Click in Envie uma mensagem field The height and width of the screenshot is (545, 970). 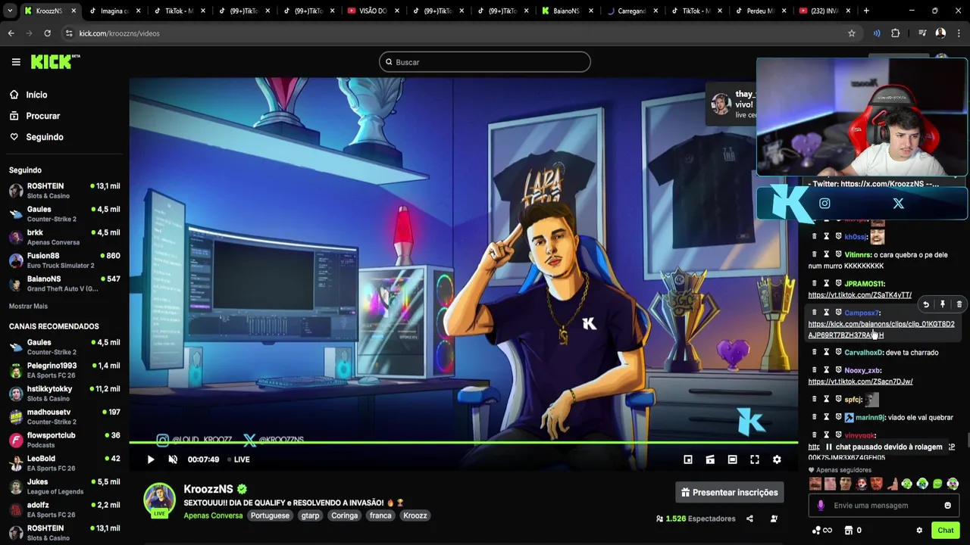[x=883, y=506]
